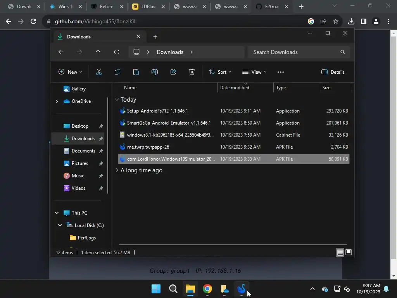Viewport: 397px width, 298px height.
Task: Click the chevron after Downloads in the breadcrumb
Action: pos(192,52)
